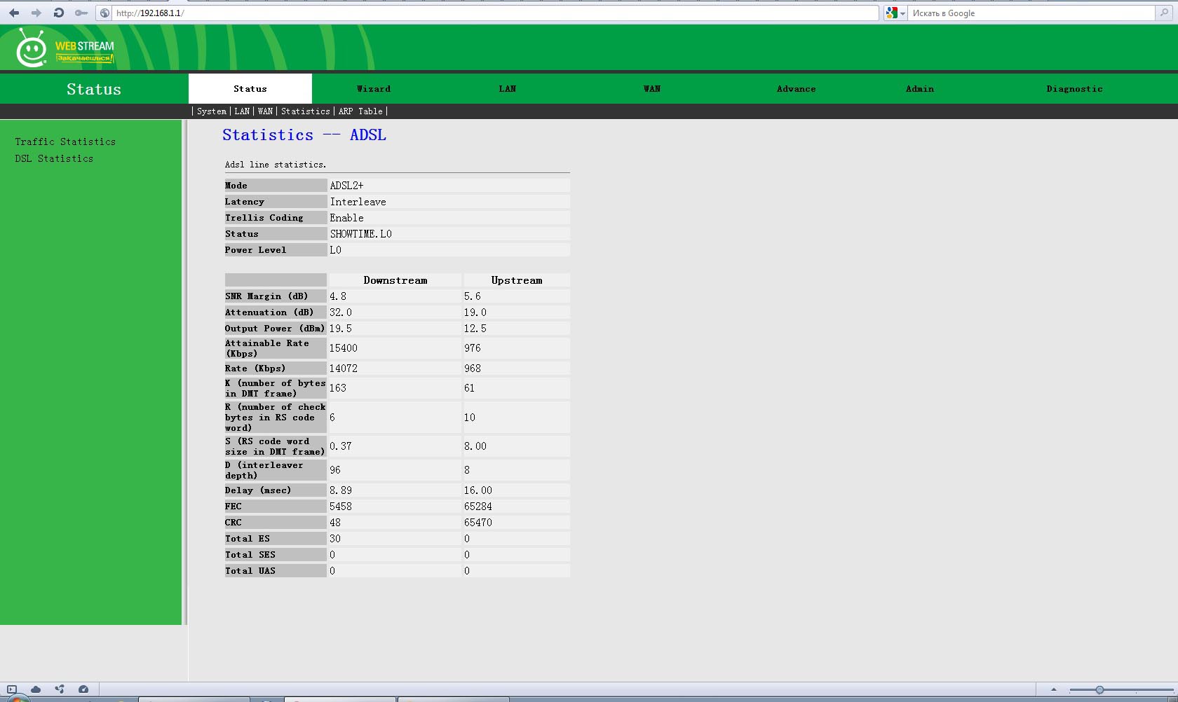1178x702 pixels.
Task: Click the address bar URL field
Action: (x=491, y=13)
